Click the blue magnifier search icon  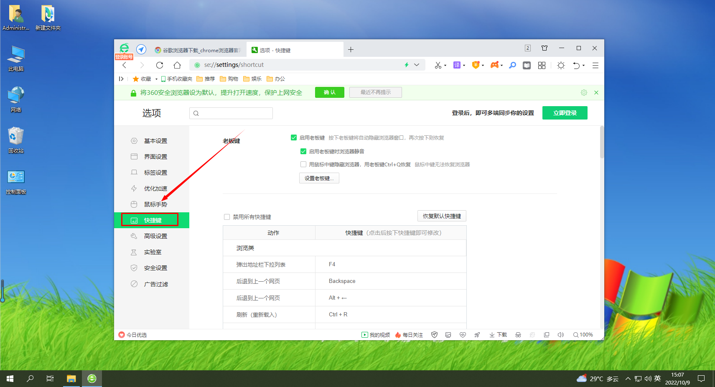click(512, 65)
